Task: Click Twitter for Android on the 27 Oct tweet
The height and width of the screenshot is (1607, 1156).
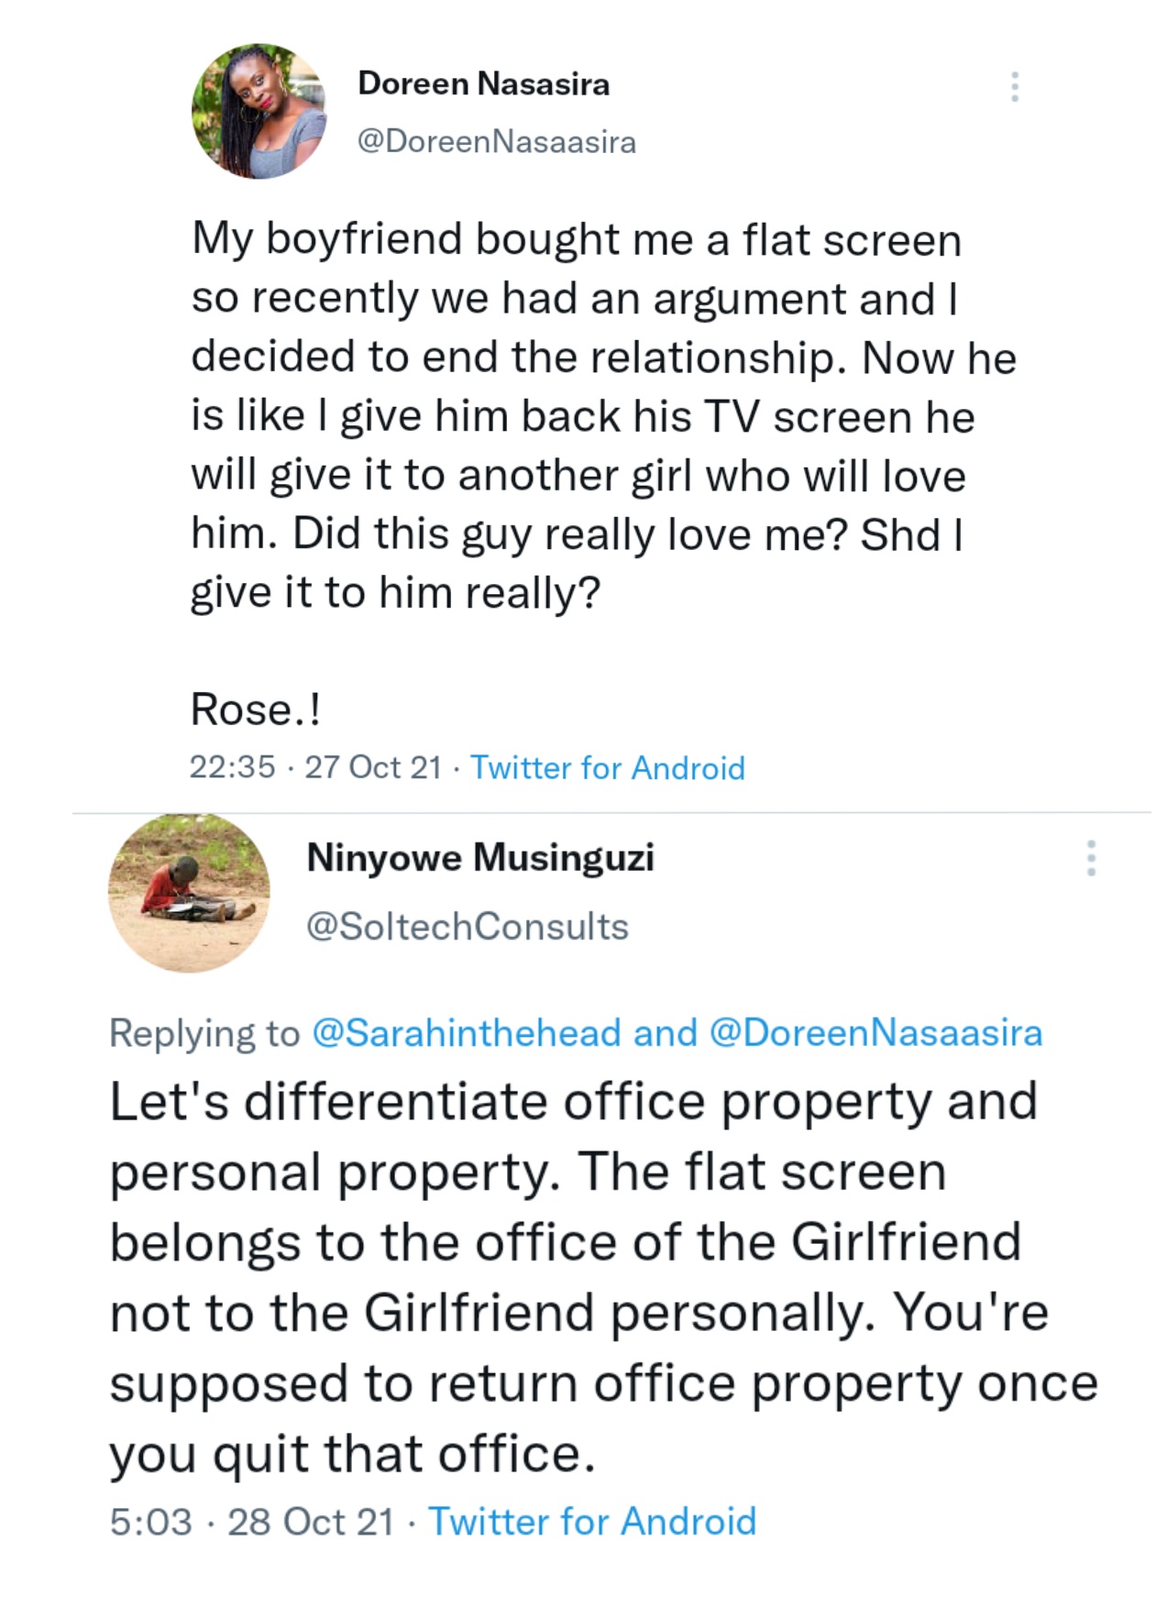Action: tap(607, 767)
